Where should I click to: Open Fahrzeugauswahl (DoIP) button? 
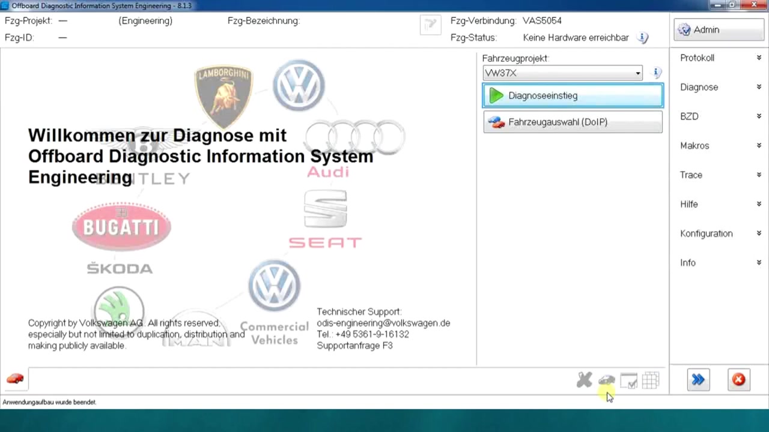573,122
